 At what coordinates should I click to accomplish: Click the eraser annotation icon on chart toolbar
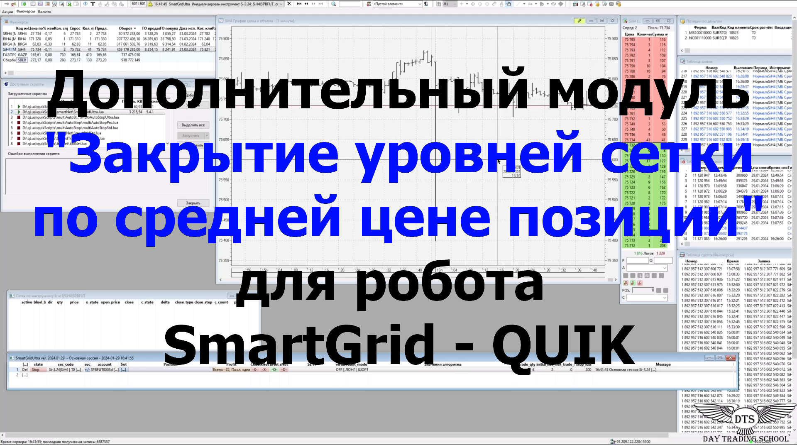tap(494, 4)
